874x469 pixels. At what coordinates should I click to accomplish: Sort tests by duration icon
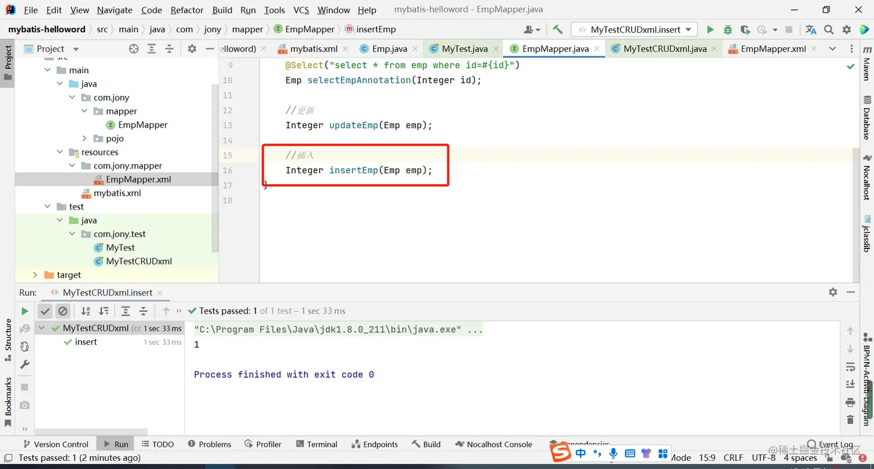103,311
